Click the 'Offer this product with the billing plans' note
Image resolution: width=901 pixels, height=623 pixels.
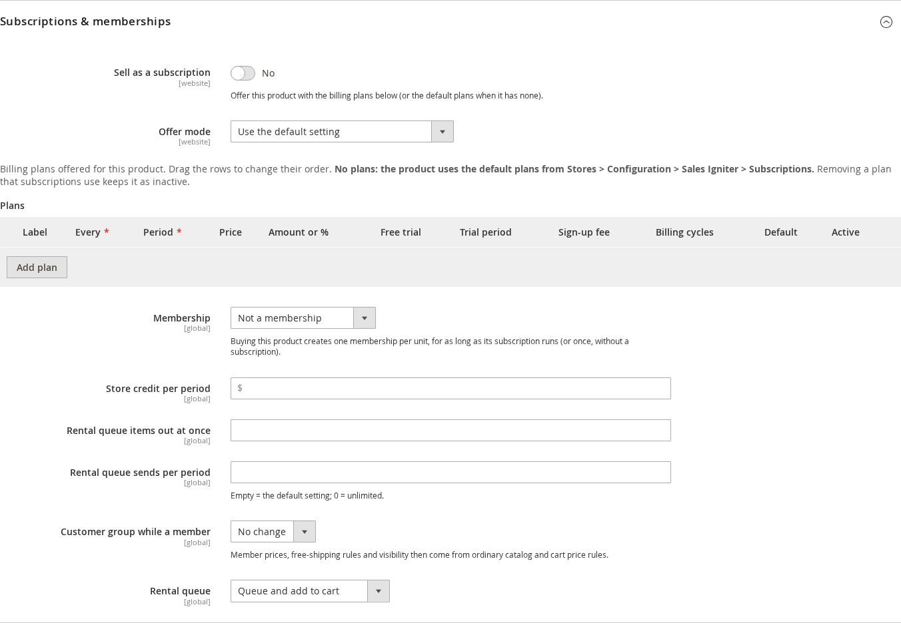[387, 96]
